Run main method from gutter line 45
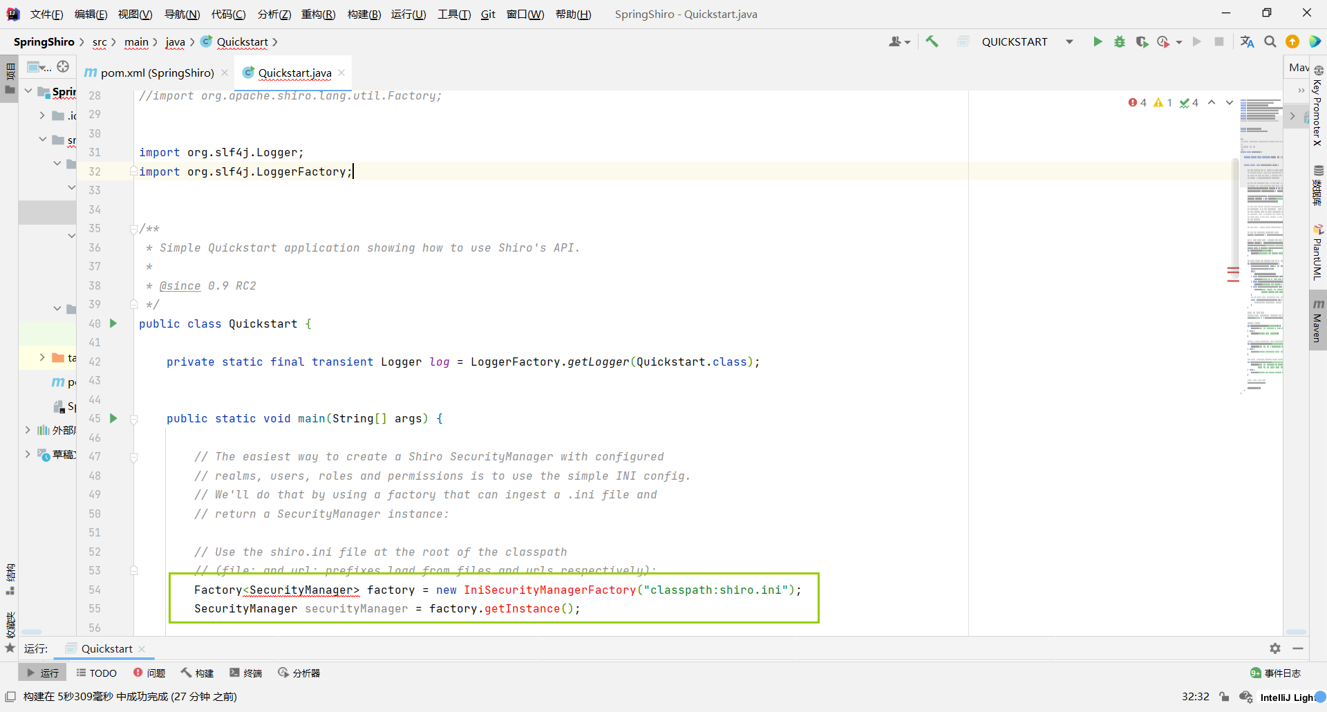 pyautogui.click(x=113, y=418)
